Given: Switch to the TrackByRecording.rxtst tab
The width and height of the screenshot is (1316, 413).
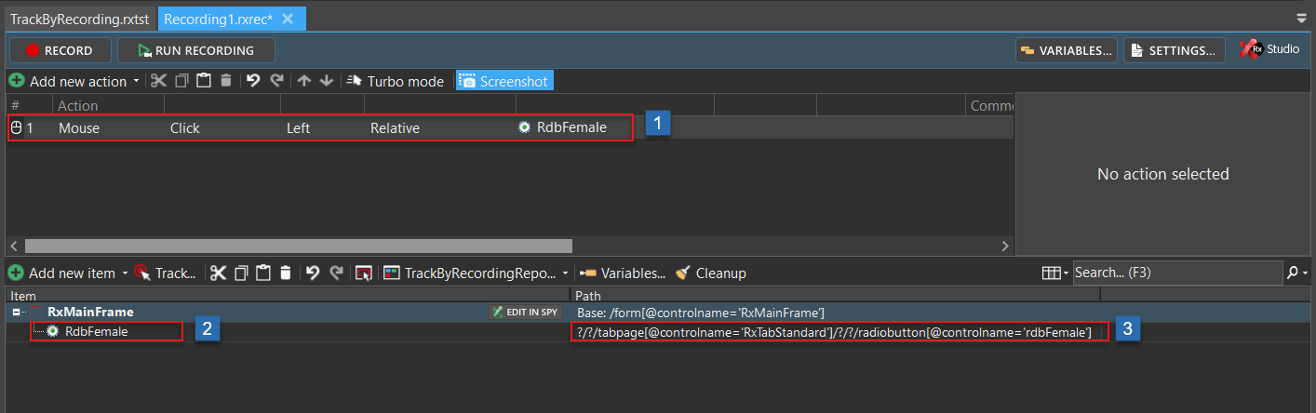Looking at the screenshot, I should pyautogui.click(x=78, y=19).
